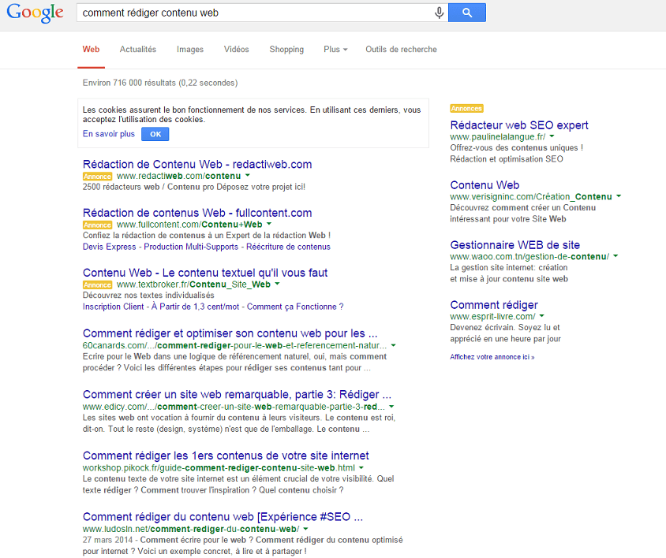The width and height of the screenshot is (666, 558).
Task: Open Contenu Web - Le contenu textuel result
Action: click(205, 273)
